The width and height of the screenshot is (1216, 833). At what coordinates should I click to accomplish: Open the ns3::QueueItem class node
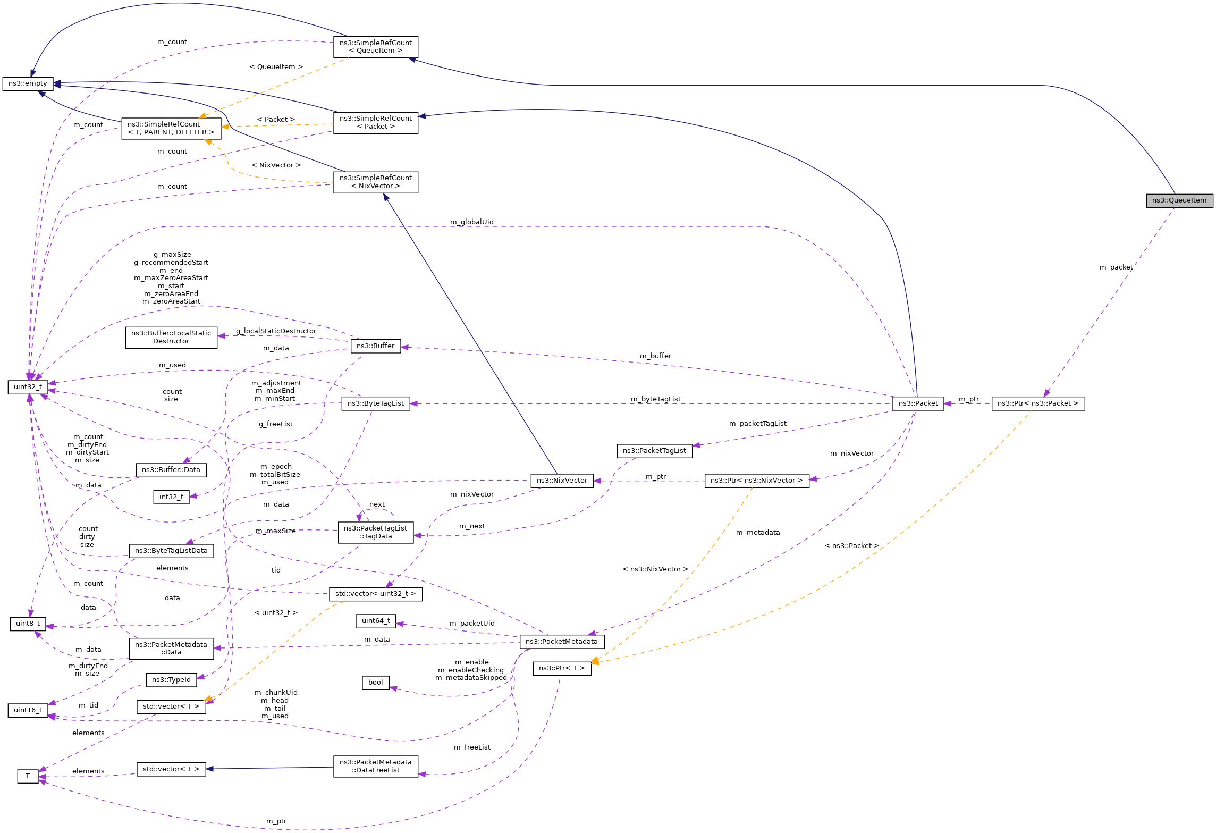pos(1179,200)
